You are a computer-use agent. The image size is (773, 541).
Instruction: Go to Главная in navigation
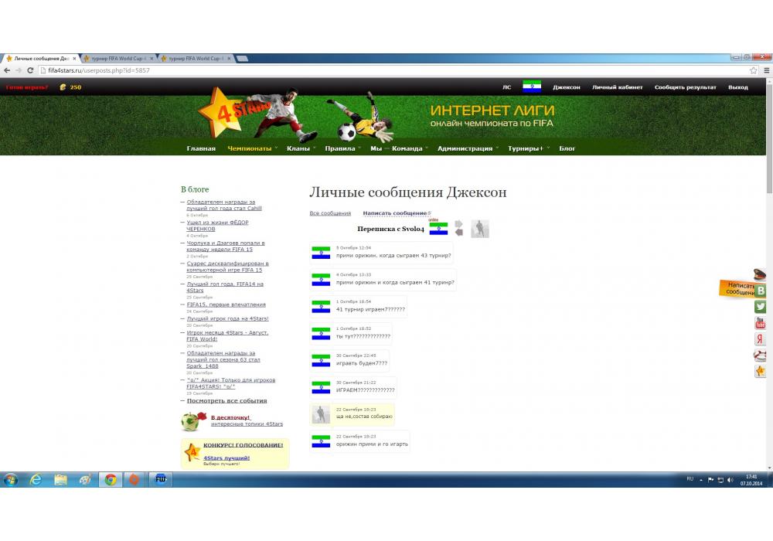click(x=201, y=148)
